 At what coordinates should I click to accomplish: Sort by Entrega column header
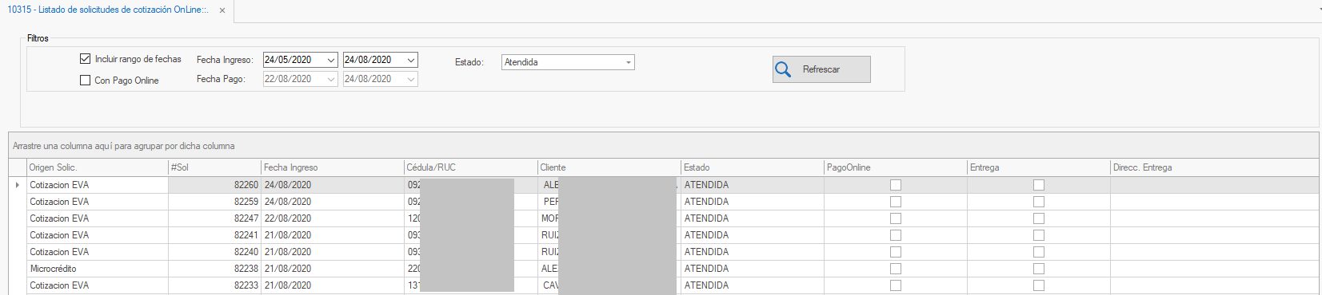coord(1039,167)
